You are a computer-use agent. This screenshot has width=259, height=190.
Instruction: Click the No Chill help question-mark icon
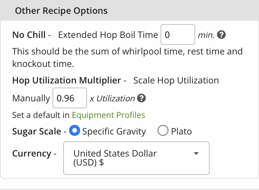pos(222,35)
